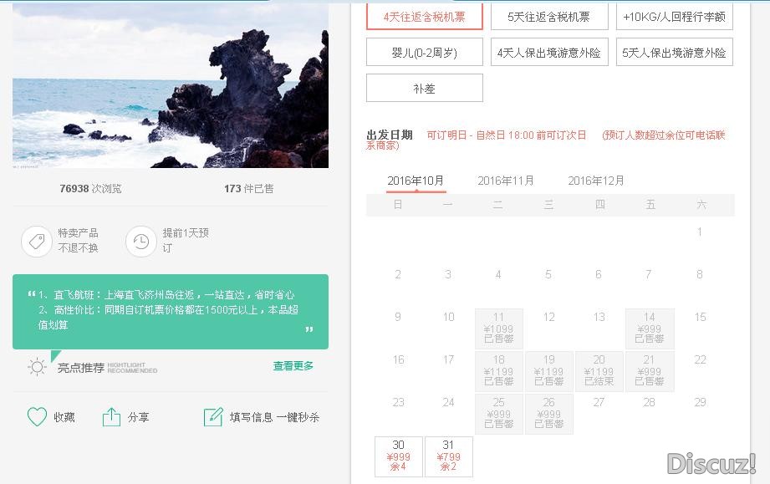Choose +10KG/人回程行李额 option
Viewport: 770px width, 484px height.
[674, 16]
